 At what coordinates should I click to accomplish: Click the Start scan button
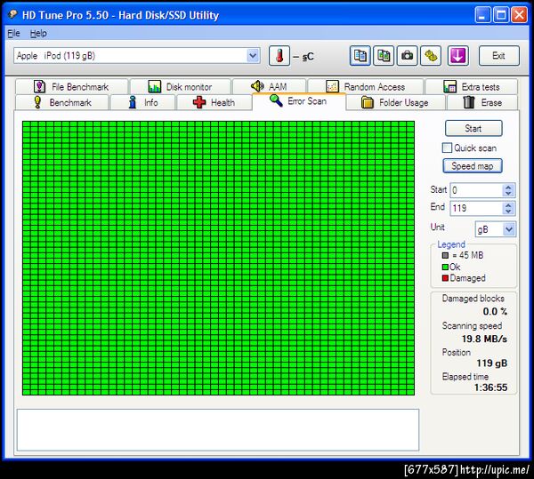[473, 128]
